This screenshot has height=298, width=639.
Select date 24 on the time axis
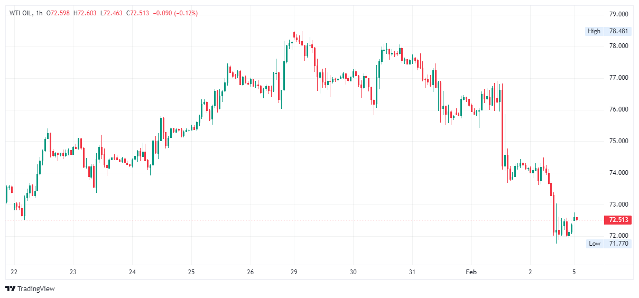coord(132,272)
